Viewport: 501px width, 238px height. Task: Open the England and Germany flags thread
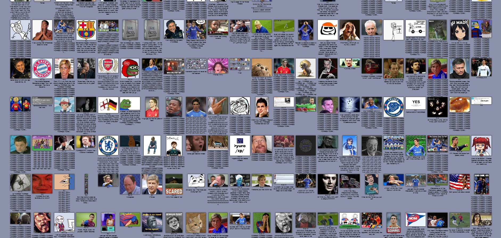point(108,105)
